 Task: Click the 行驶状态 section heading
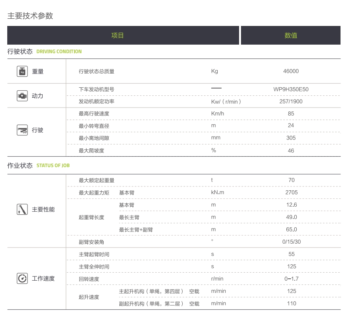pyautogui.click(x=20, y=51)
